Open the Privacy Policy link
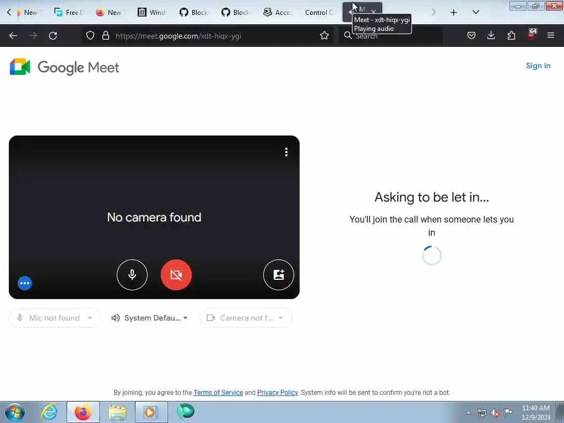 point(278,392)
